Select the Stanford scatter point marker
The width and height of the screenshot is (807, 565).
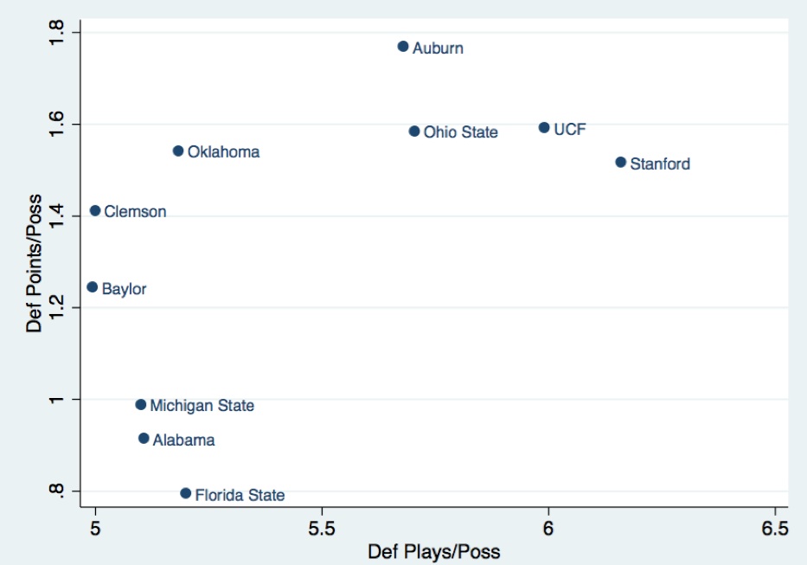click(620, 162)
